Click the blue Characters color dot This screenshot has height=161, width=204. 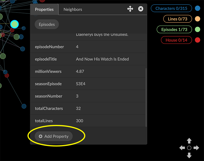pos(197,8)
